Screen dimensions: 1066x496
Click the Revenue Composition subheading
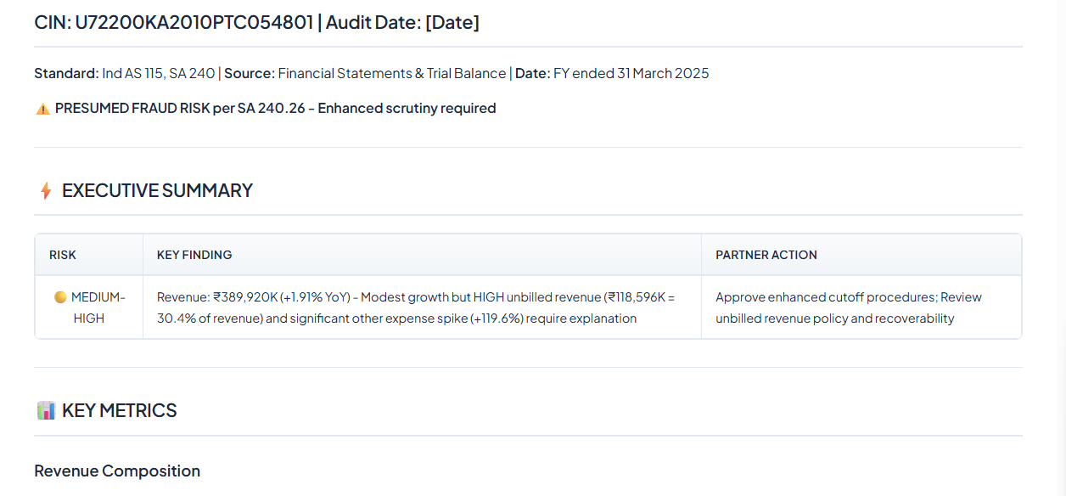coord(117,471)
